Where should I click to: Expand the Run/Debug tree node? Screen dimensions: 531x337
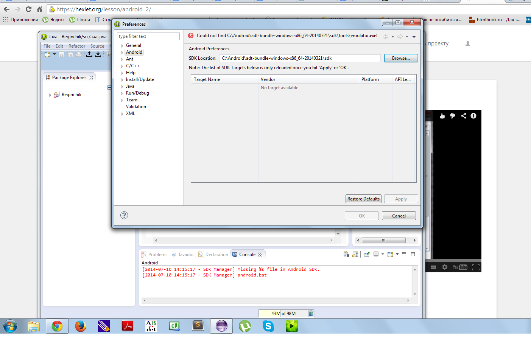tap(122, 93)
